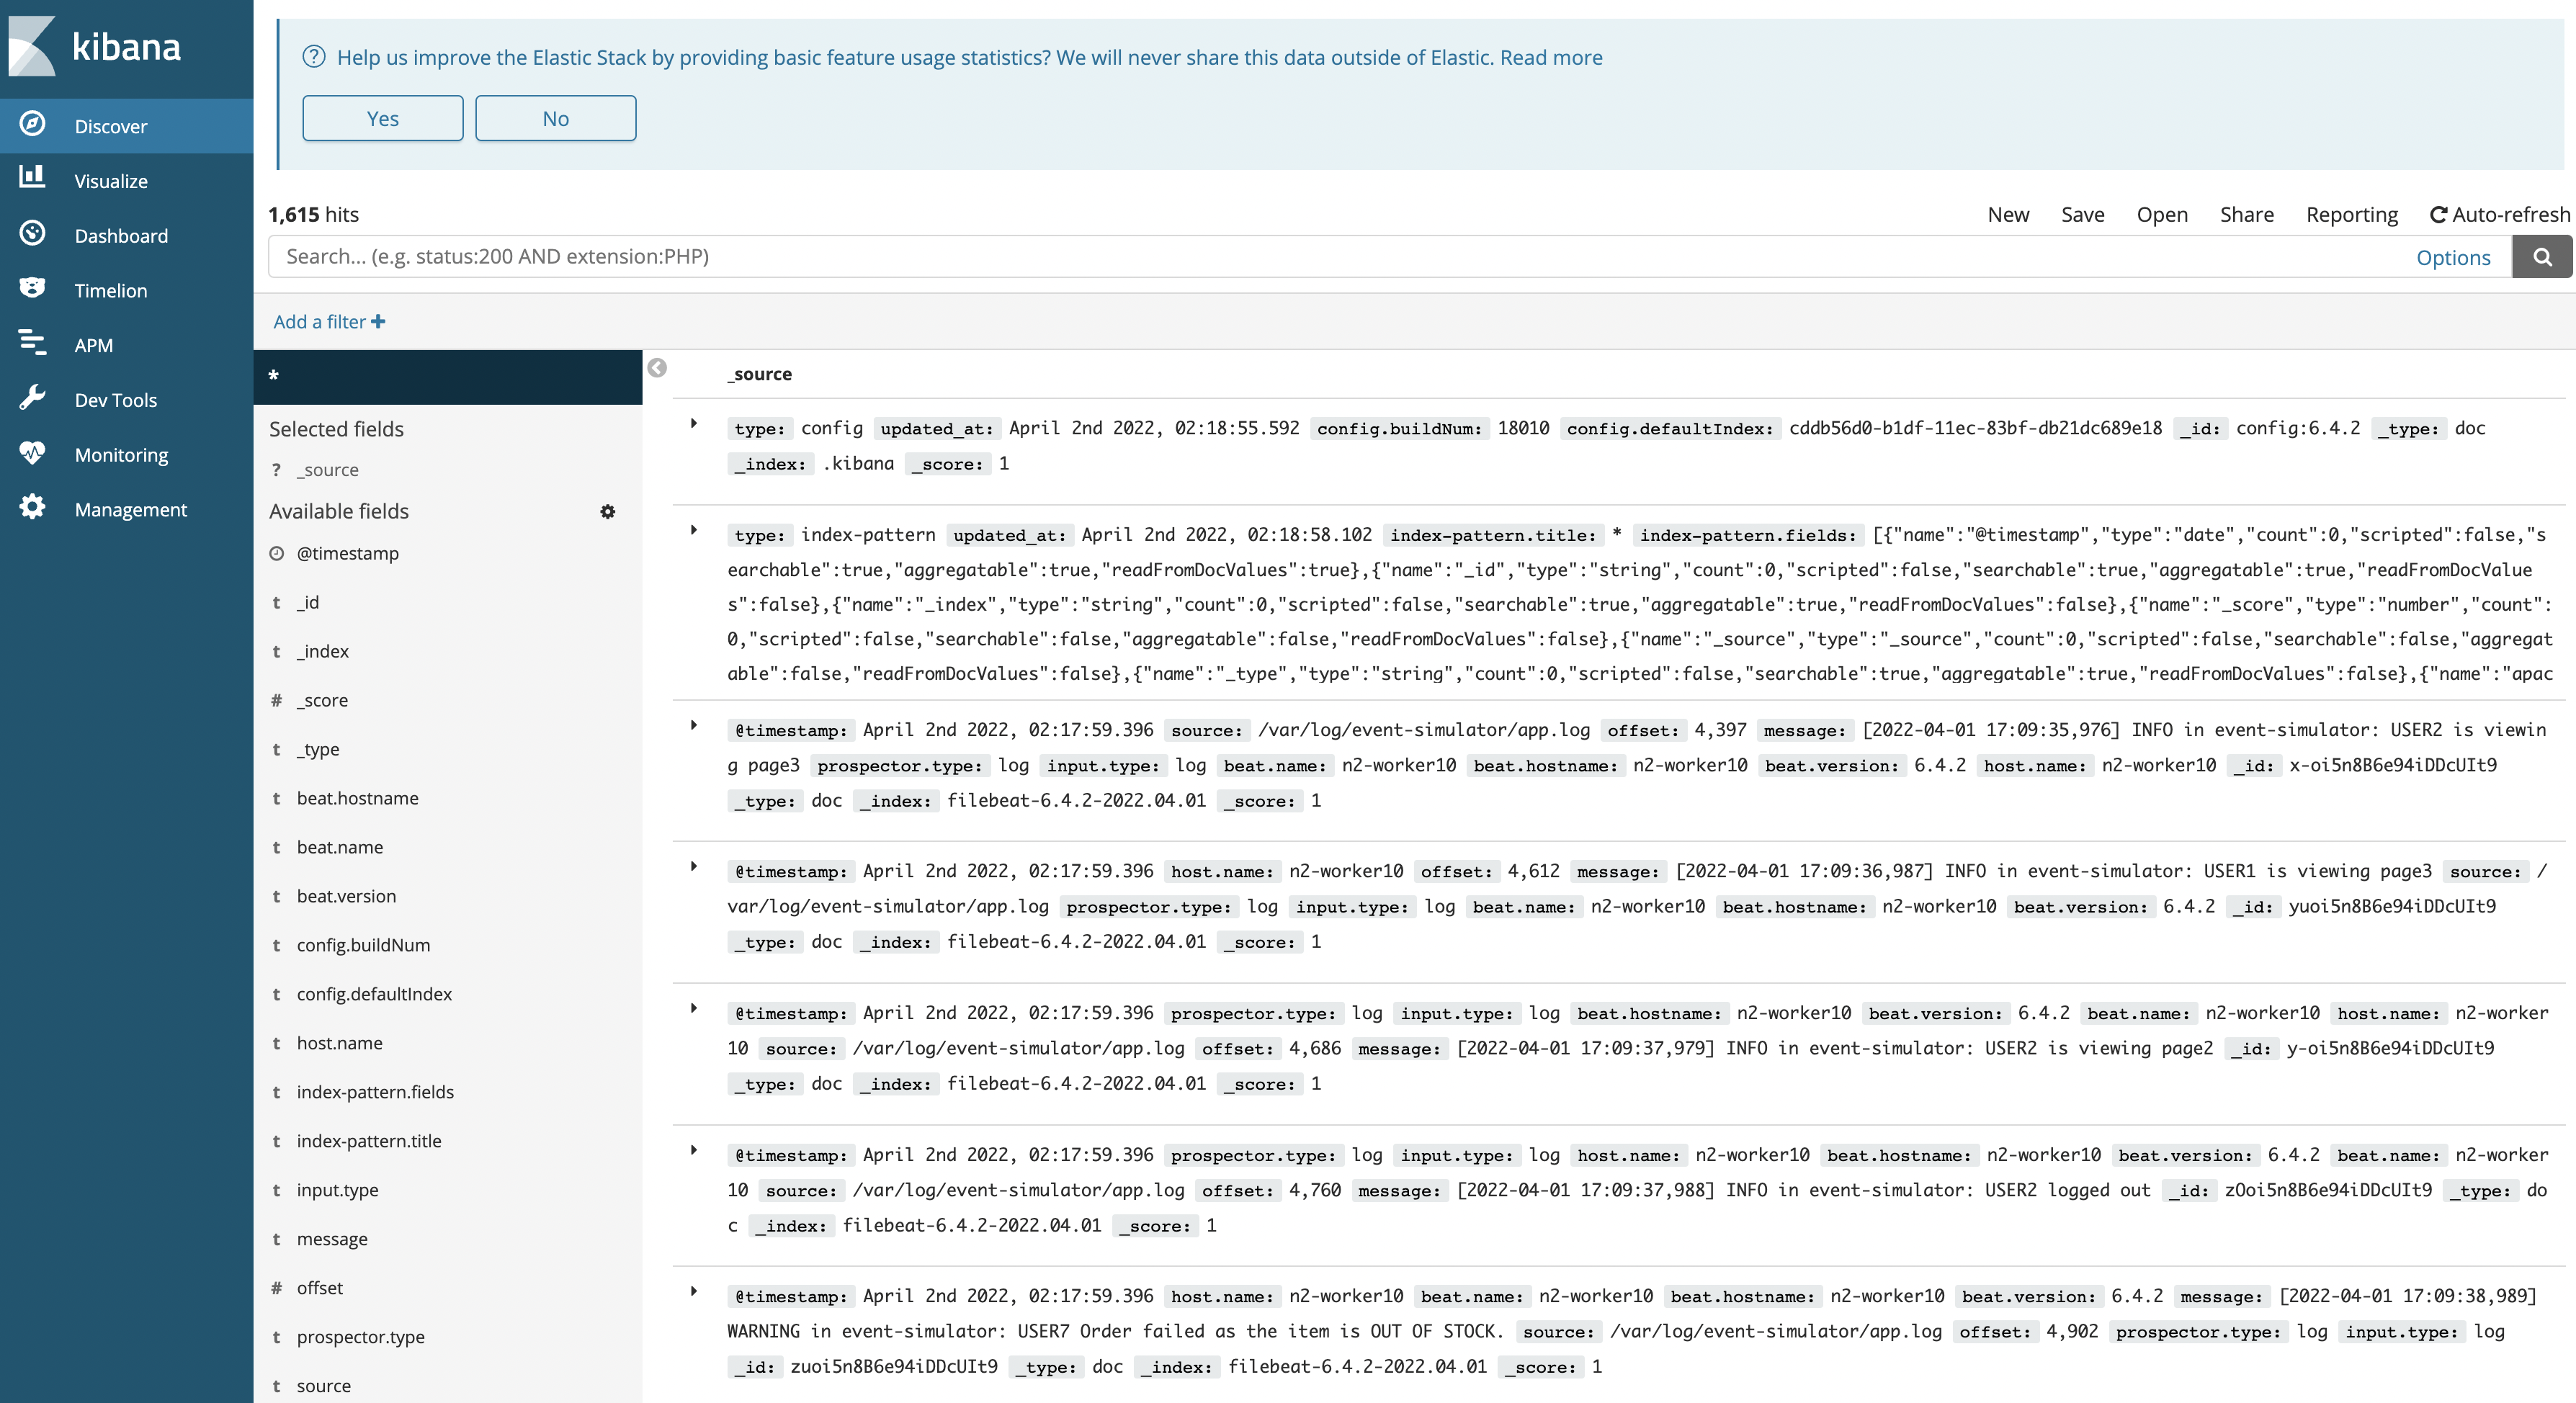This screenshot has height=1403, width=2576.
Task: Expand the config type document row
Action: point(693,424)
